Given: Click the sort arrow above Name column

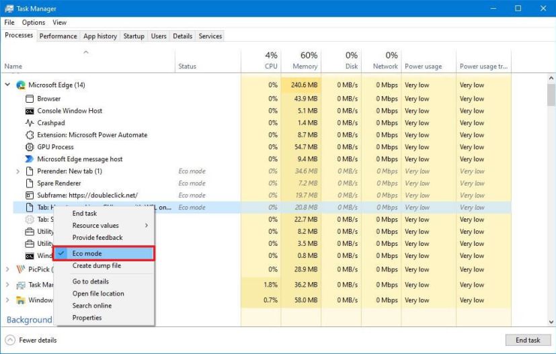Looking at the screenshot, I should [x=86, y=52].
